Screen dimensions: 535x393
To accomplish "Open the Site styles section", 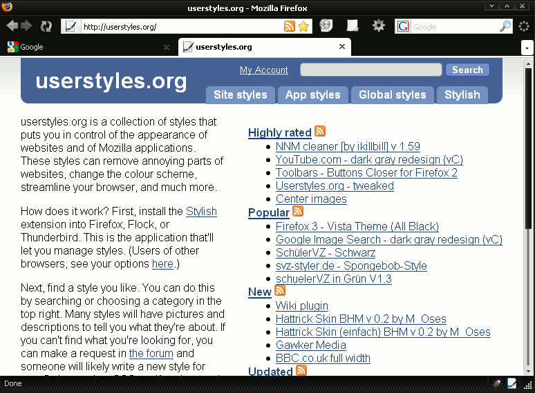I will point(241,94).
